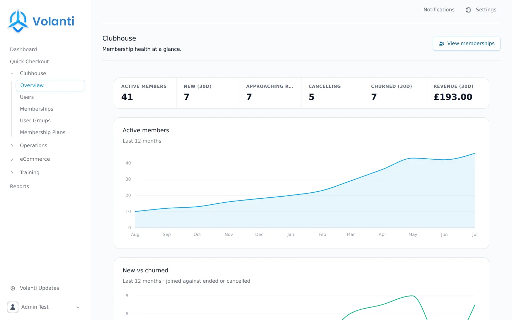This screenshot has width=512, height=320.
Task: Click the 'Jan' x-axis label
Action: point(290,235)
